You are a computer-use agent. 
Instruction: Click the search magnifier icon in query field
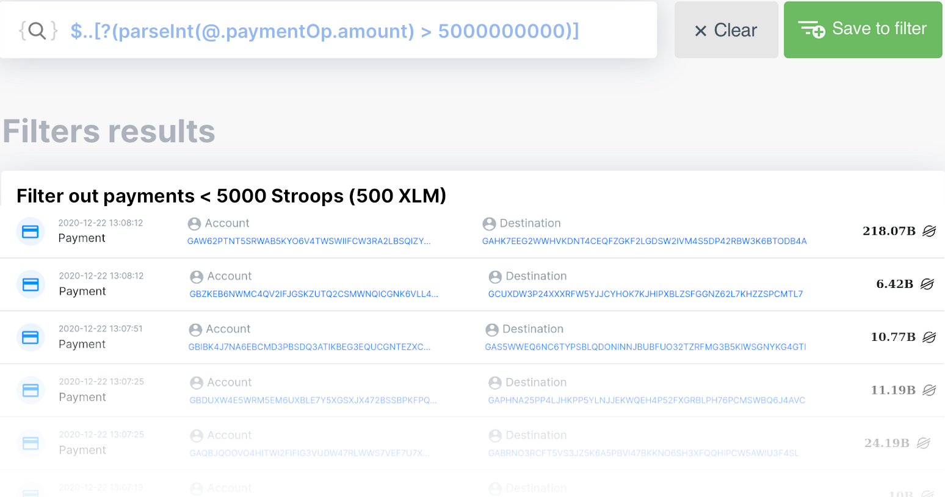[x=37, y=30]
